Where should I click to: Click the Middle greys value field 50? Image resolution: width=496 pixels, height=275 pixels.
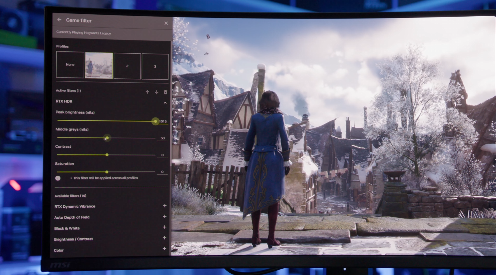pyautogui.click(x=163, y=138)
